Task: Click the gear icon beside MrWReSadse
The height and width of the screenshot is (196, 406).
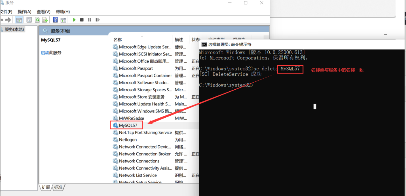Action: point(115,118)
